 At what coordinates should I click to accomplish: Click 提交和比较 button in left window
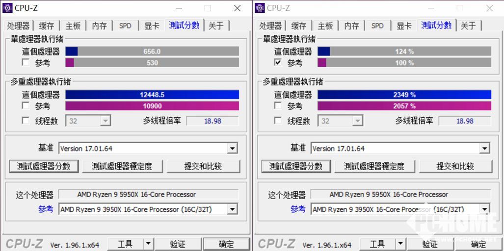203,166
